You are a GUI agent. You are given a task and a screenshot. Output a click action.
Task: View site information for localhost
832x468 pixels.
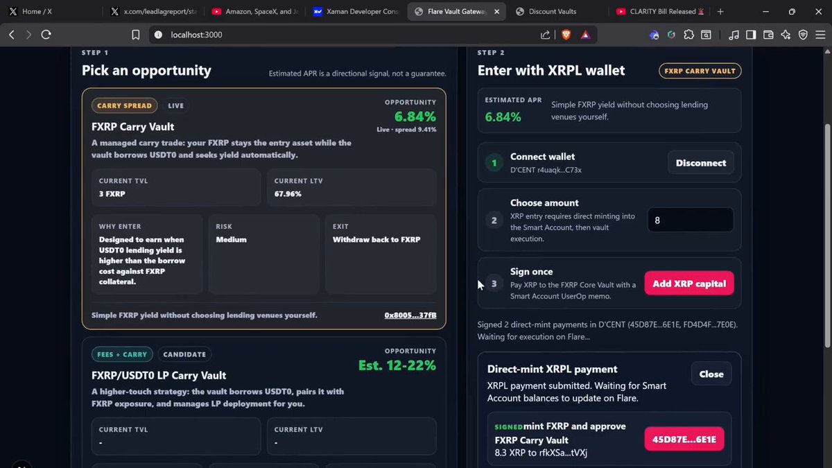pyautogui.click(x=157, y=35)
